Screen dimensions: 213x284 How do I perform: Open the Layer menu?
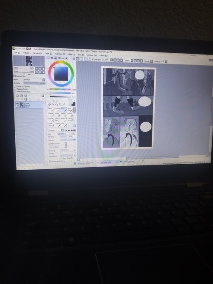(x=48, y=54)
